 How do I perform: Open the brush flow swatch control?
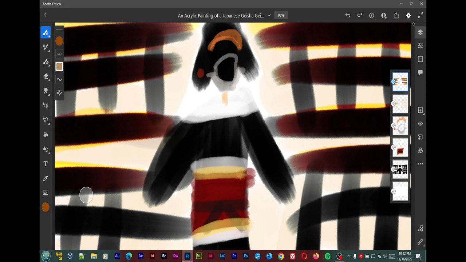[59, 66]
